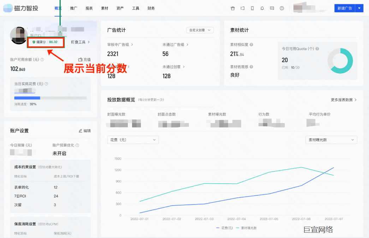Open the 财务 menu
The width and height of the screenshot is (369, 238).
tap(151, 8)
